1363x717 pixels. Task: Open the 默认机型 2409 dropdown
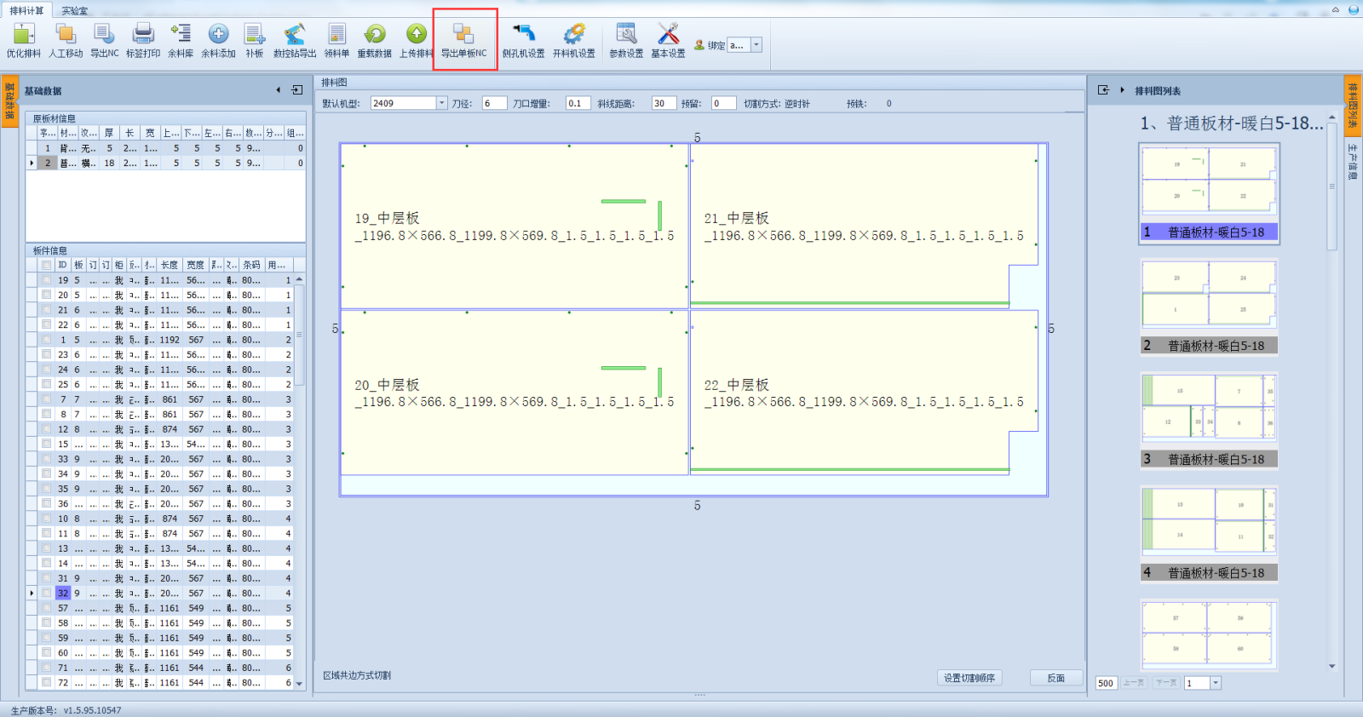point(442,103)
